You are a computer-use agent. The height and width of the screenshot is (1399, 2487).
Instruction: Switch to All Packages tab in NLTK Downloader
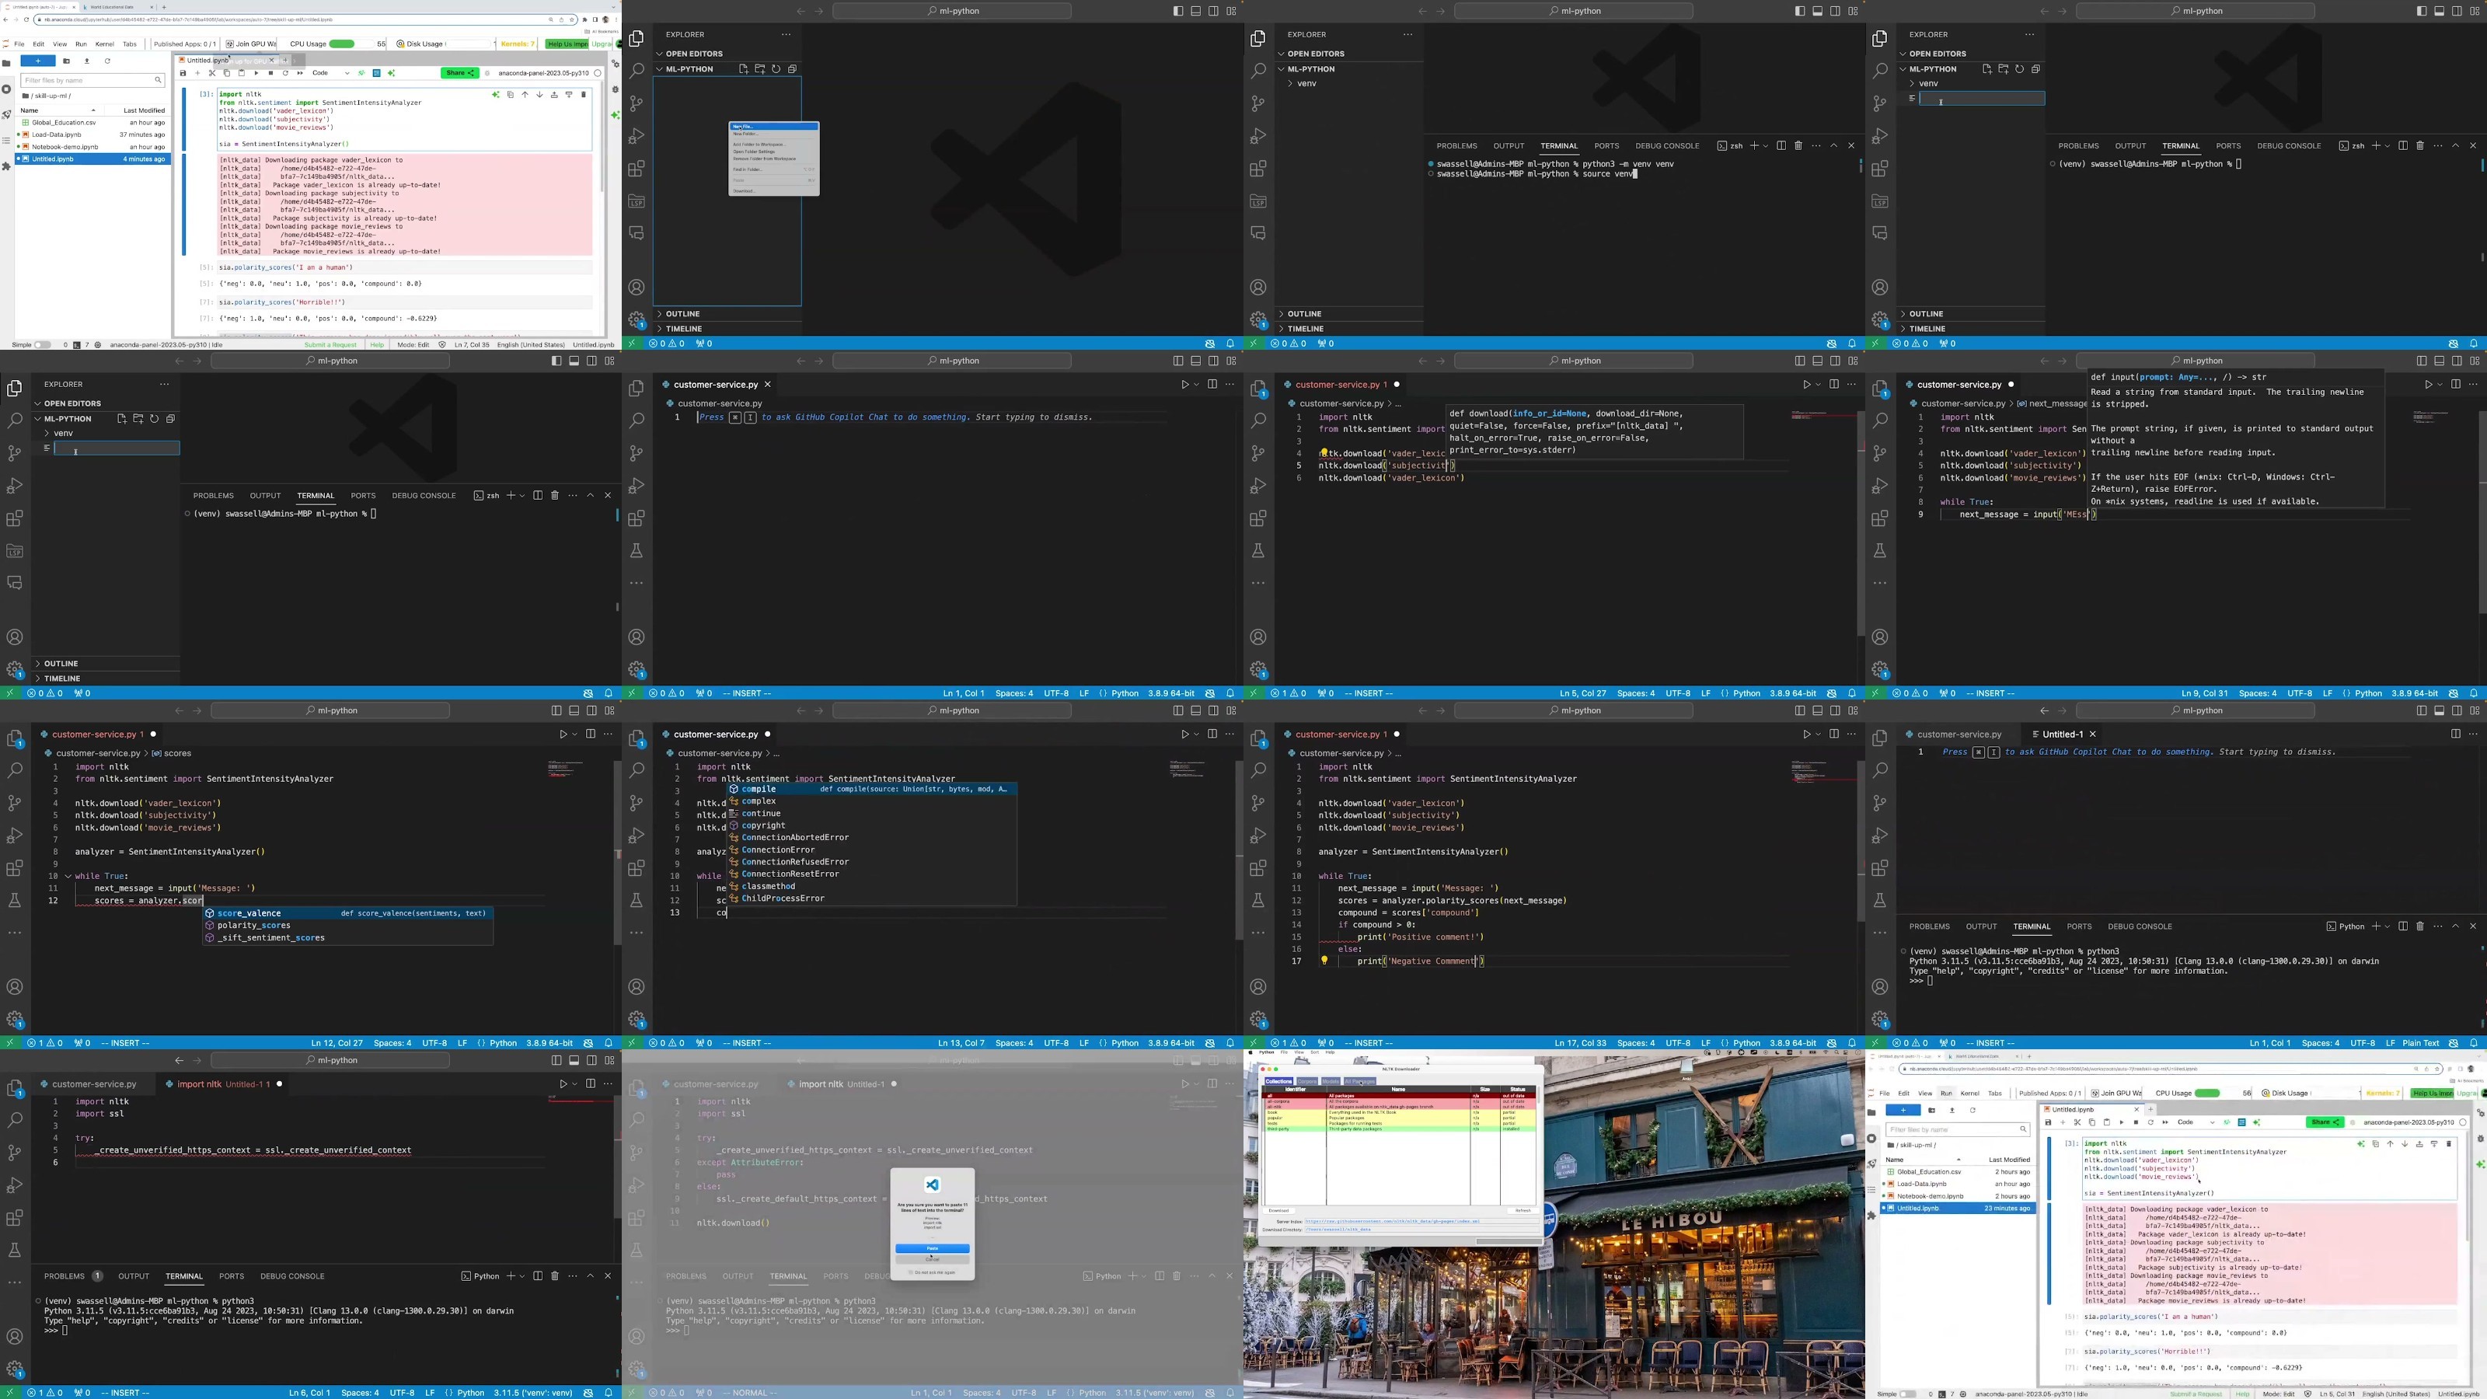[1359, 1083]
